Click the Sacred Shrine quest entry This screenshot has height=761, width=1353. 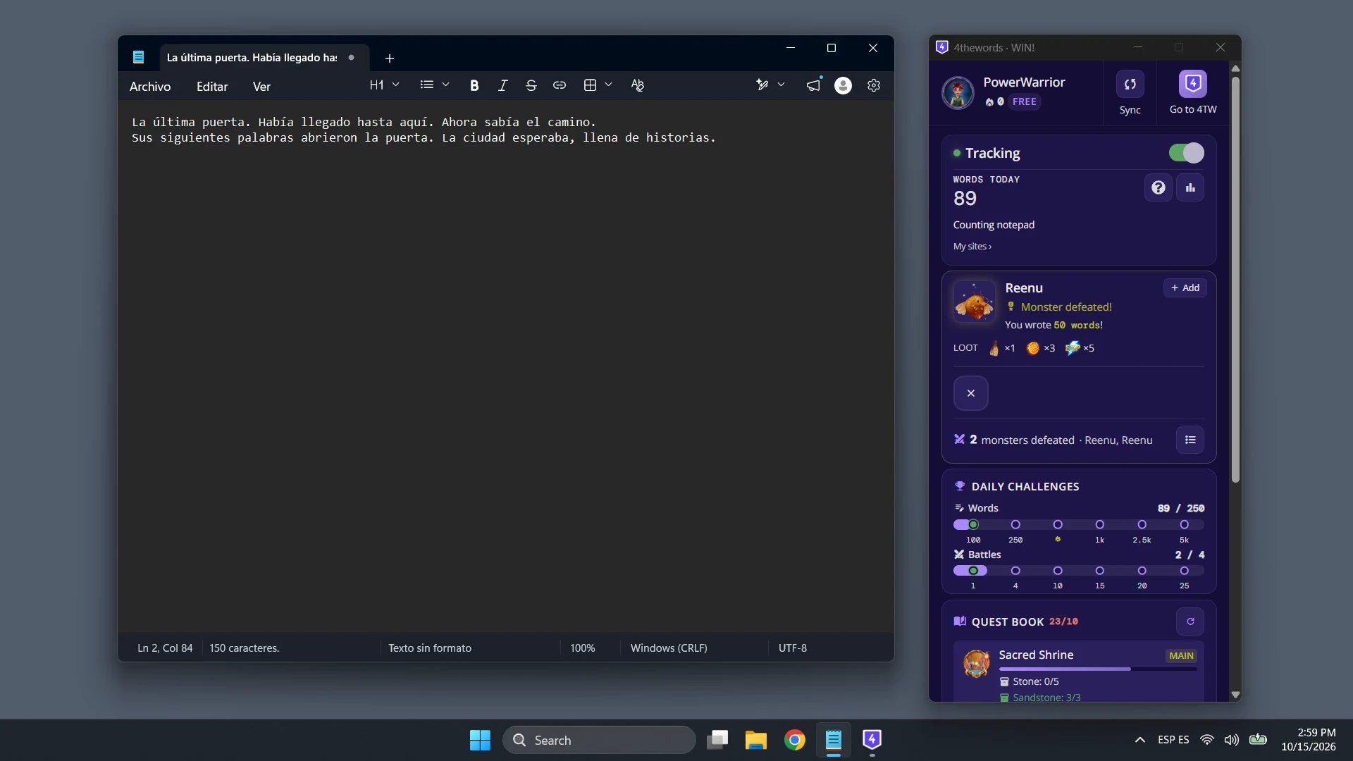click(x=1079, y=671)
